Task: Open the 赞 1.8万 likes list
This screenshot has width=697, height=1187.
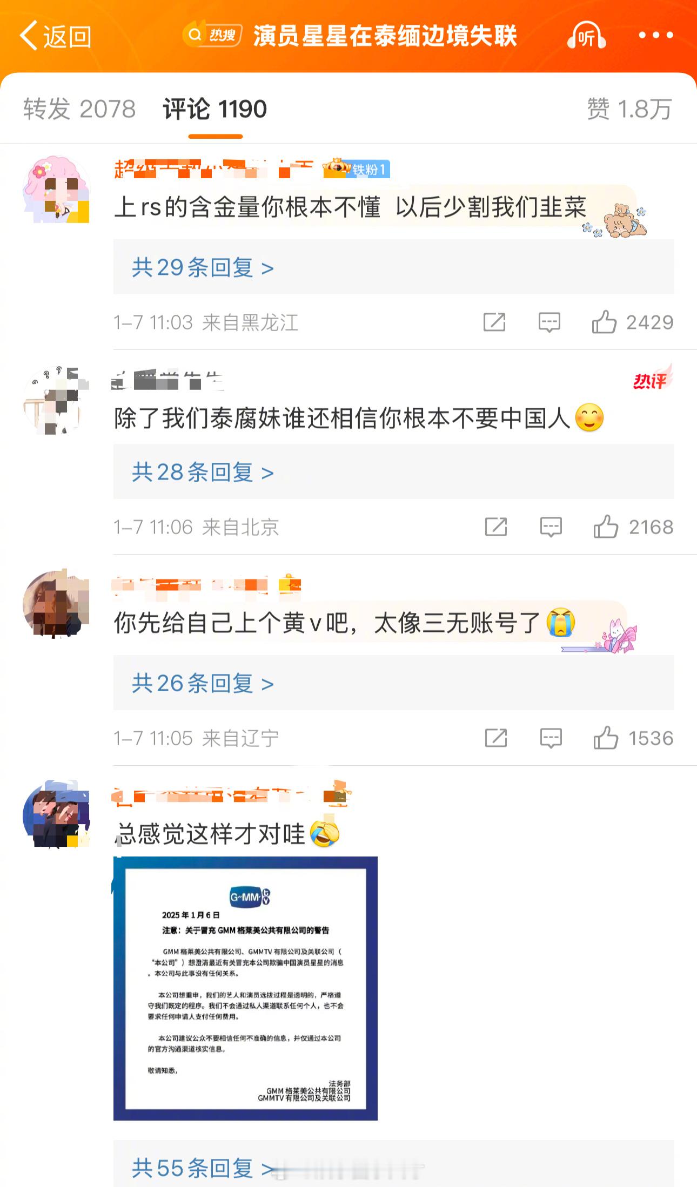Action: pos(630,109)
